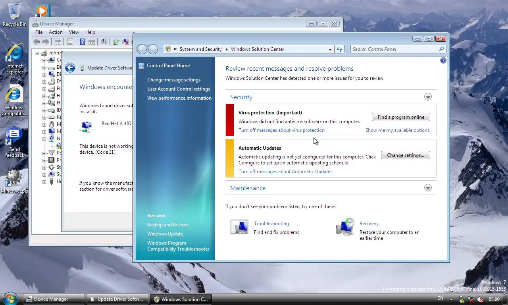This screenshot has width=508, height=305.
Task: Click the EN language indicator in taskbar
Action: point(440,299)
